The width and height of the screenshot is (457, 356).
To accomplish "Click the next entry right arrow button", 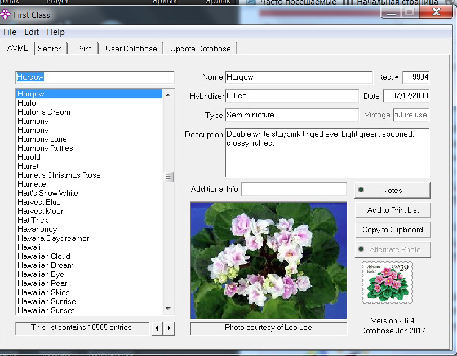I will 169,328.
